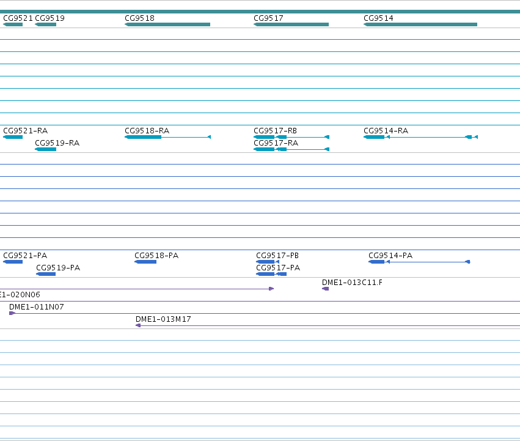Select the CG9521 gene bar
Viewport: 520px width, 441px height.
click(13, 24)
